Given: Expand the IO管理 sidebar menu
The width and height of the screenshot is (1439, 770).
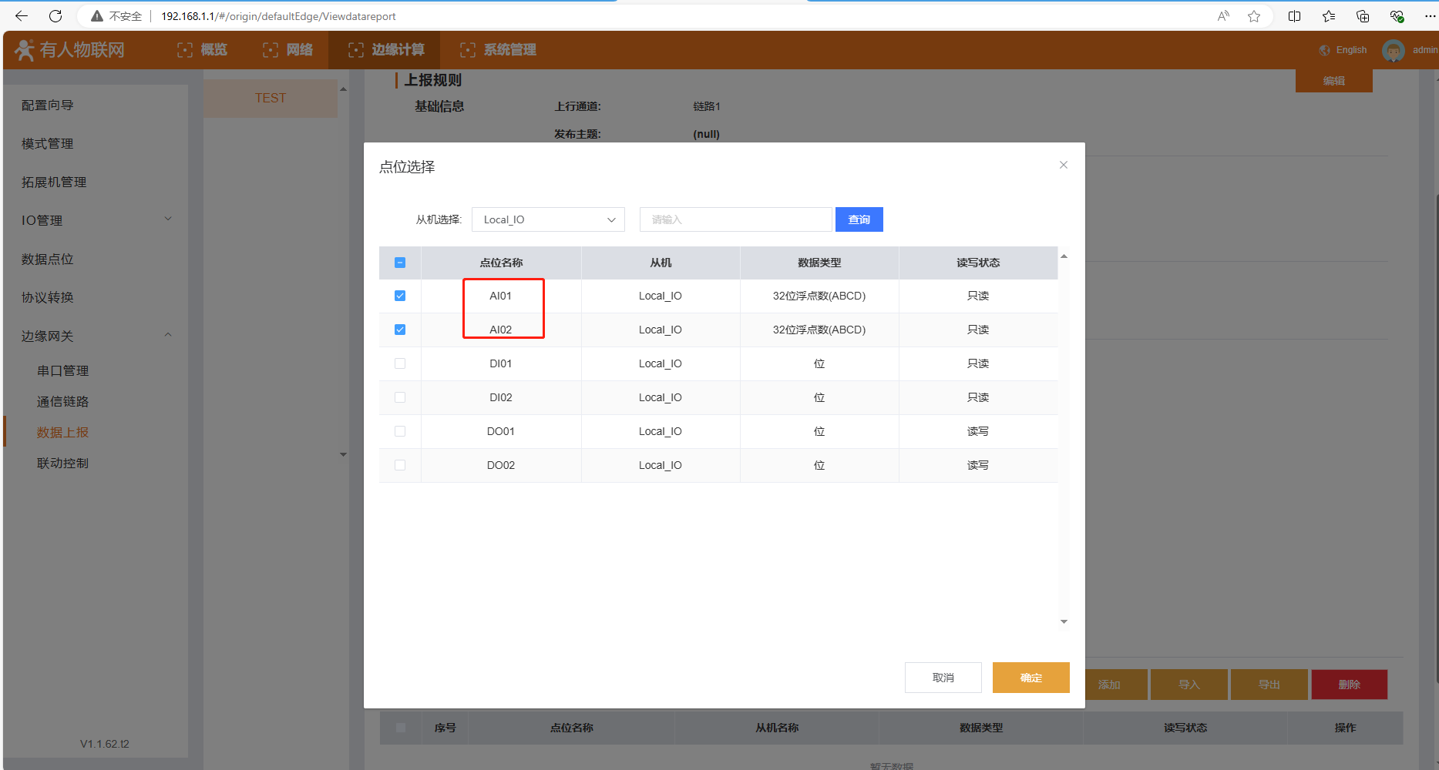Looking at the screenshot, I should (x=96, y=220).
